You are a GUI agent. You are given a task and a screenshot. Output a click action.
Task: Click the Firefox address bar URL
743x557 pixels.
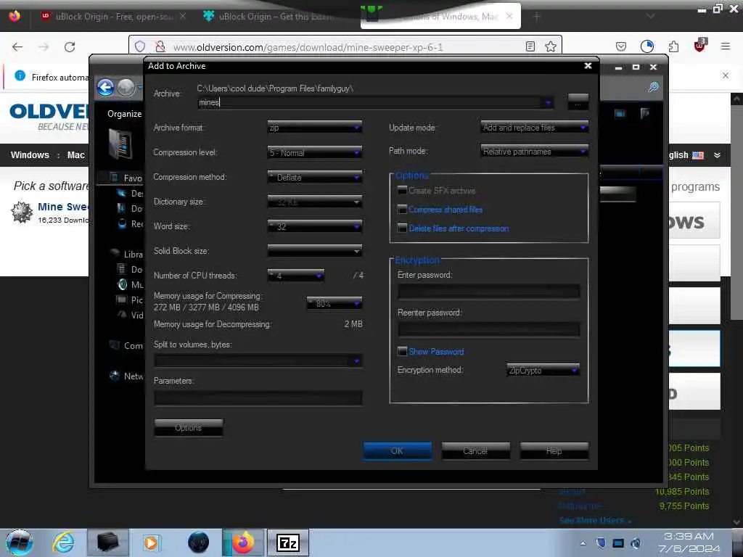click(x=308, y=47)
